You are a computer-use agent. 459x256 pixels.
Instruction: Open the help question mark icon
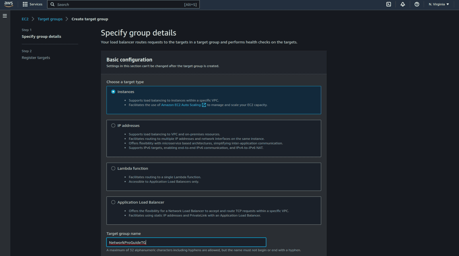[417, 4]
